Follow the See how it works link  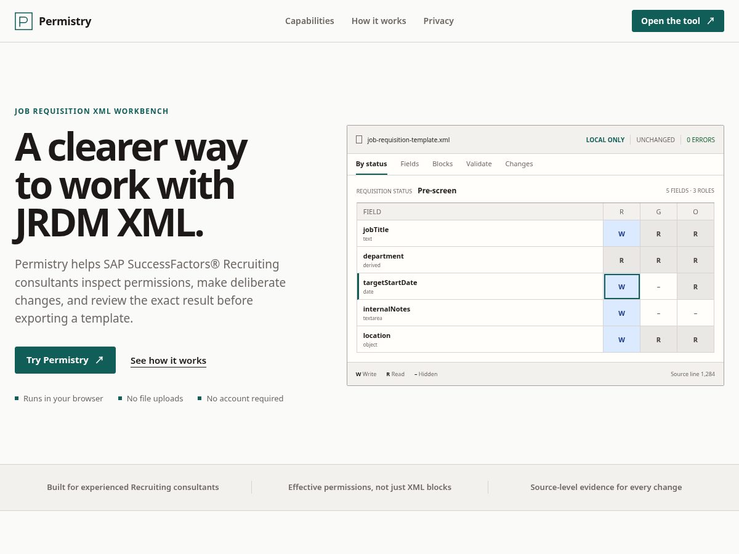coord(168,361)
